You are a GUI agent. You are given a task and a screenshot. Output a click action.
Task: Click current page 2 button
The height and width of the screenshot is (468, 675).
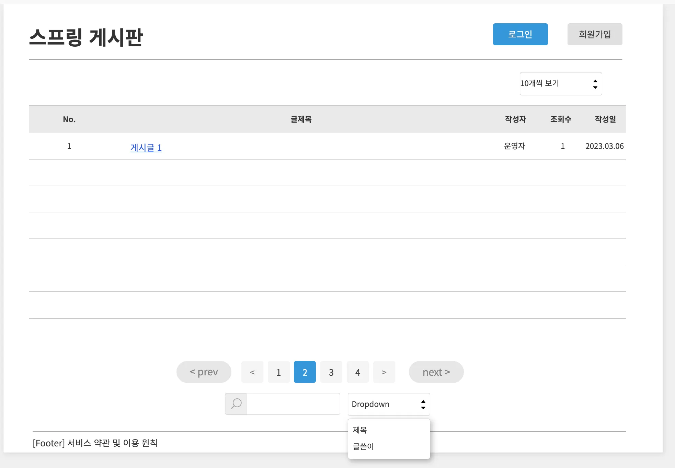[305, 372]
